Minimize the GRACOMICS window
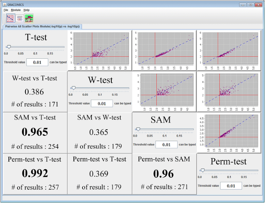The width and height of the screenshot is (265, 203). [243, 5]
